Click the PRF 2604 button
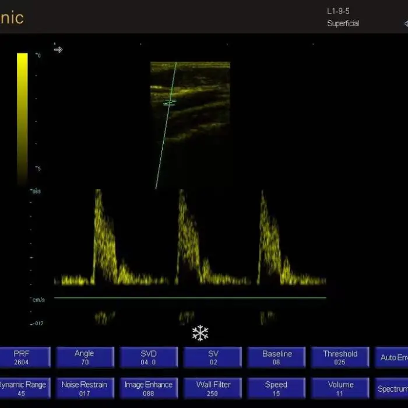The width and height of the screenshot is (408, 408). point(25,357)
